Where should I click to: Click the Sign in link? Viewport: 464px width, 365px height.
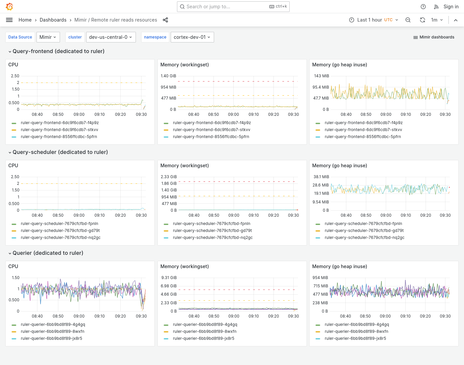click(451, 7)
